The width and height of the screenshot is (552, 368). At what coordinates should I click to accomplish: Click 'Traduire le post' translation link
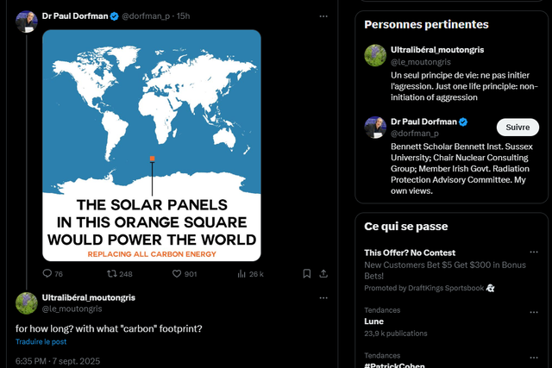pyautogui.click(x=41, y=342)
